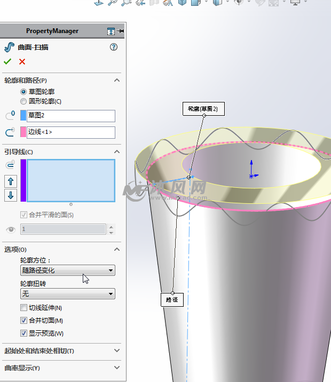Screen dimensions: 331x382
Task: Open the display style dropdown arrow
Action: coord(227,2)
